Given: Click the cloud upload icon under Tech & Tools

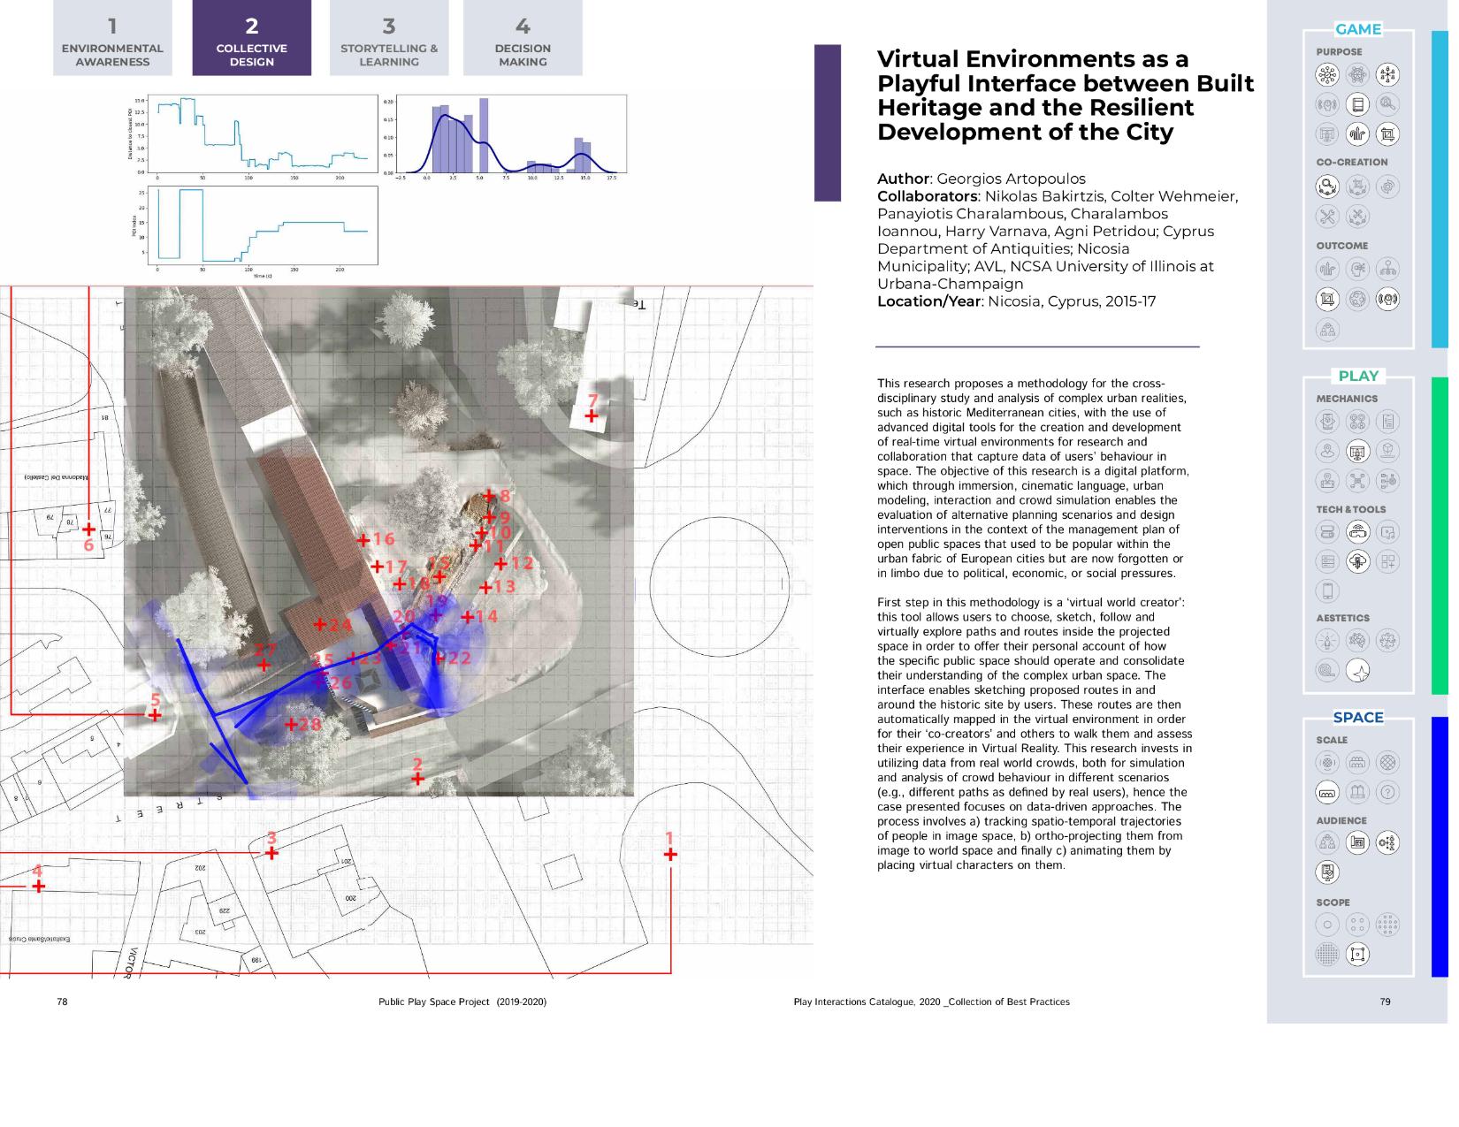Looking at the screenshot, I should (x=1357, y=561).
